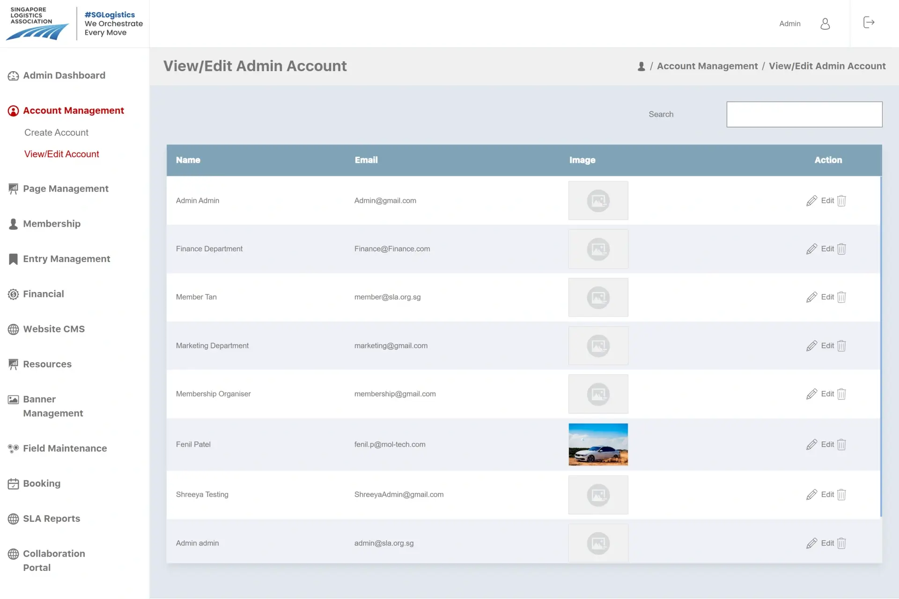899x599 pixels.
Task: Select the Page Management sidebar icon
Action: tap(13, 189)
